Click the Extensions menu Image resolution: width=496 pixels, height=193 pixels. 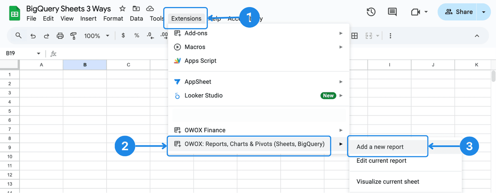coord(186,19)
